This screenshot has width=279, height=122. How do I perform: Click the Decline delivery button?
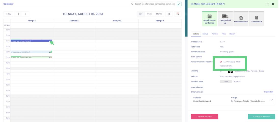(205, 117)
